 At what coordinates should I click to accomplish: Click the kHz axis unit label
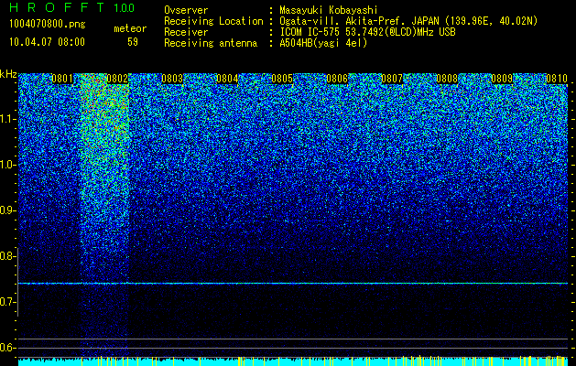(x=8, y=74)
